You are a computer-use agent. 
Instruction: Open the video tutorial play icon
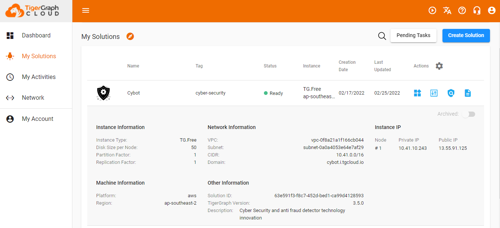click(x=432, y=10)
